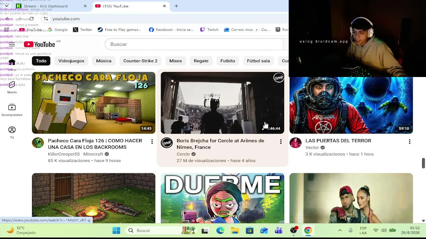This screenshot has width=426, height=239.
Task: Play the campfire brick-wall thumbnail
Action: pyautogui.click(x=94, y=198)
